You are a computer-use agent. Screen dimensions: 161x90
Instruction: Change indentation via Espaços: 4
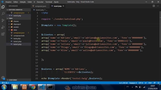[133, 83]
